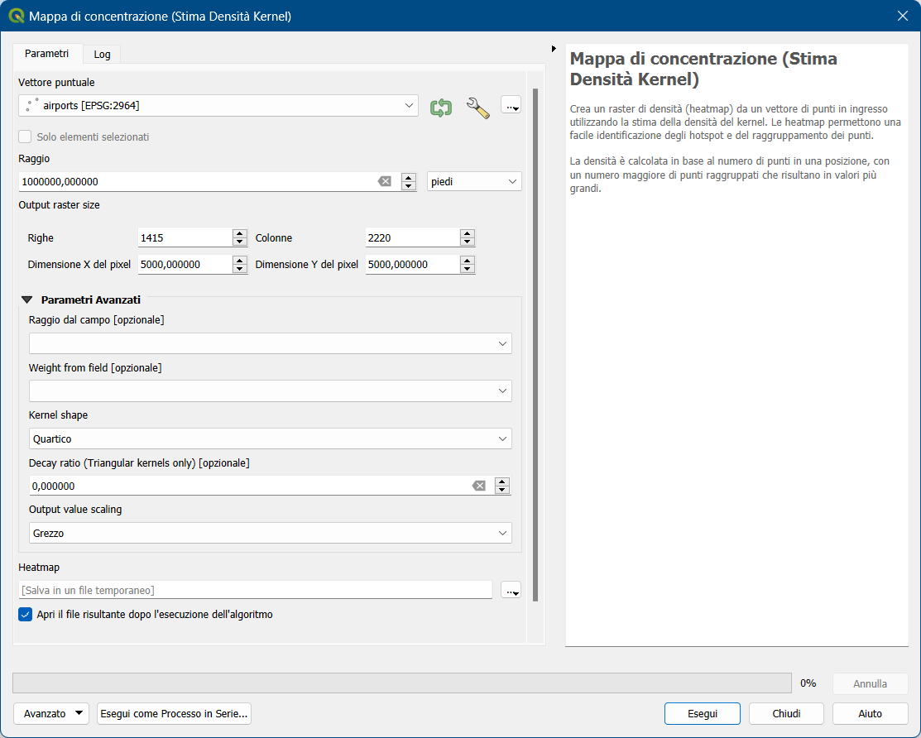Collapse help panel with the small arrow
This screenshot has width=921, height=738.
click(554, 49)
